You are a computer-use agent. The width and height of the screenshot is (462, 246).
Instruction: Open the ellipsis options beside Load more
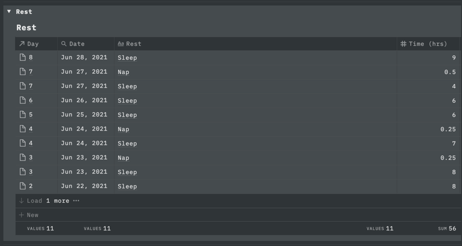click(76, 201)
